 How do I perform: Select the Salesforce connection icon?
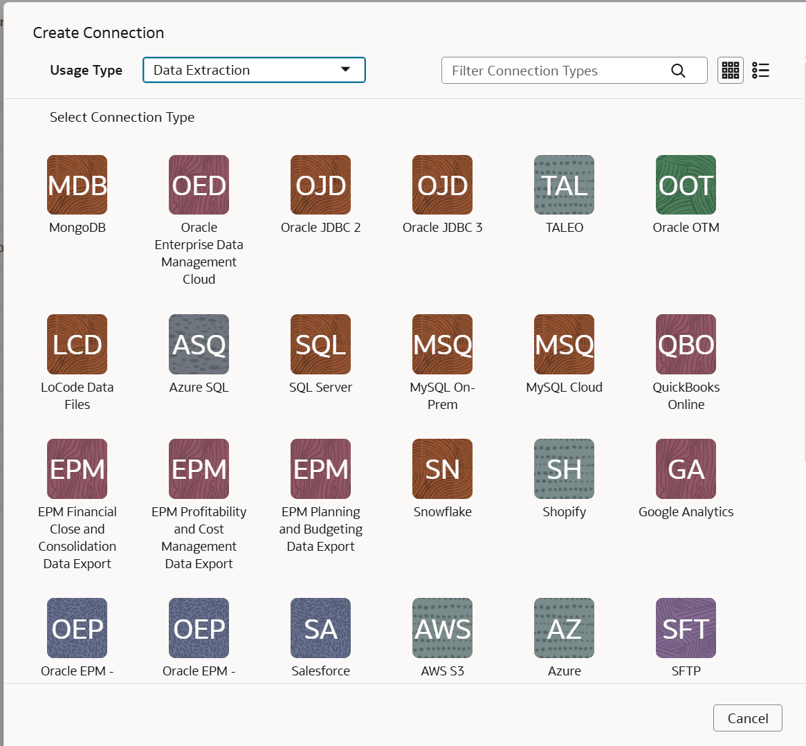point(321,628)
